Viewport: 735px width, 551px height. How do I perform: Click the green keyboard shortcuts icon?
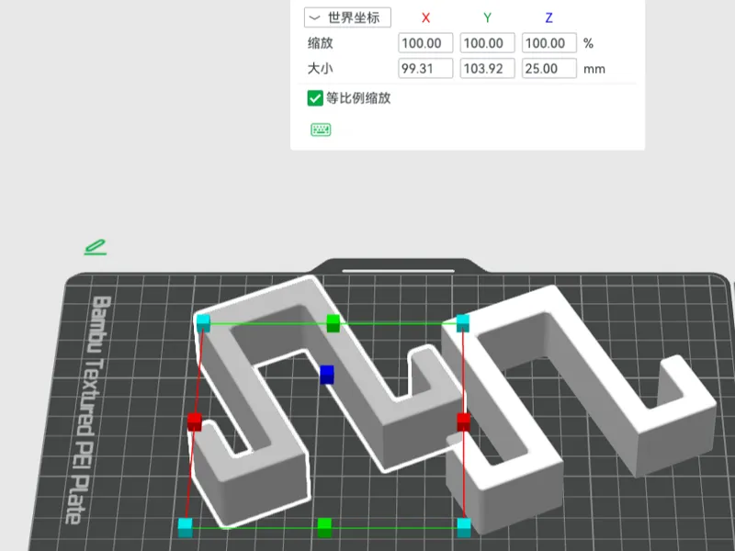tap(321, 129)
